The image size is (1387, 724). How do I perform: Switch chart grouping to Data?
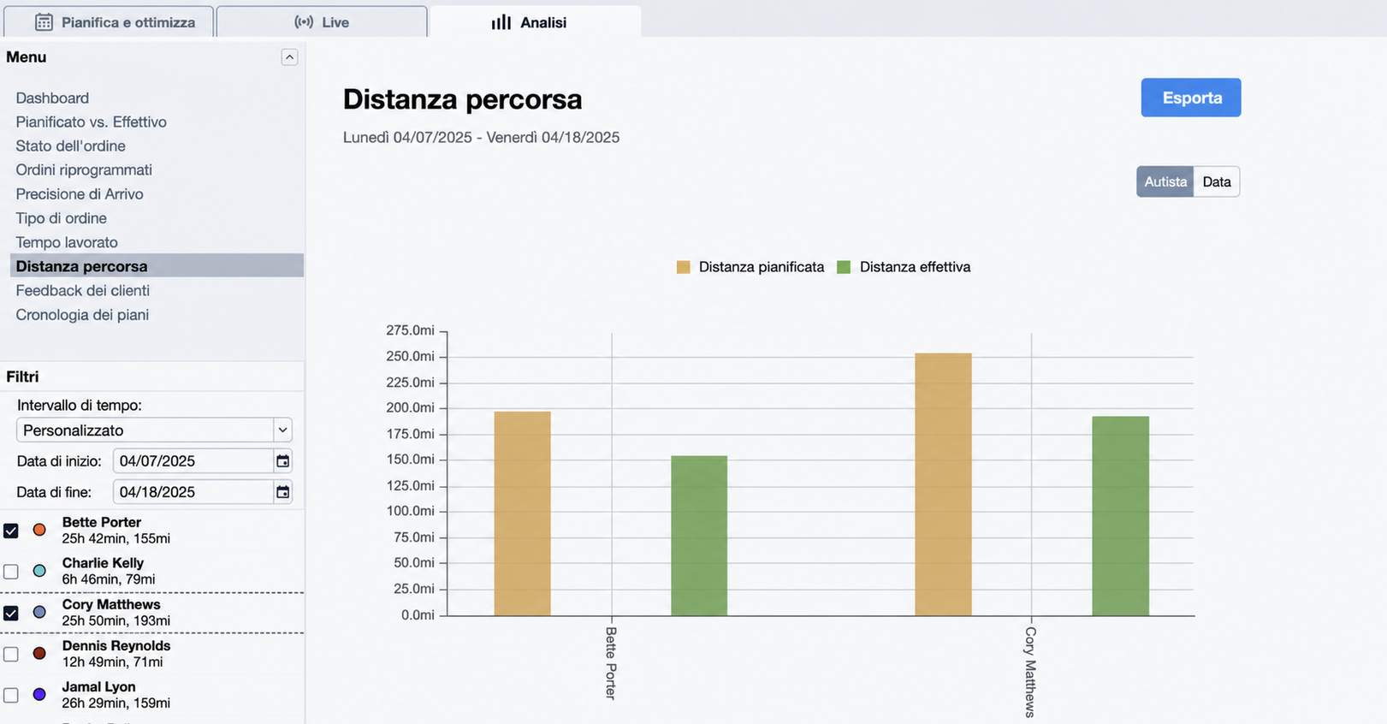[1217, 181]
